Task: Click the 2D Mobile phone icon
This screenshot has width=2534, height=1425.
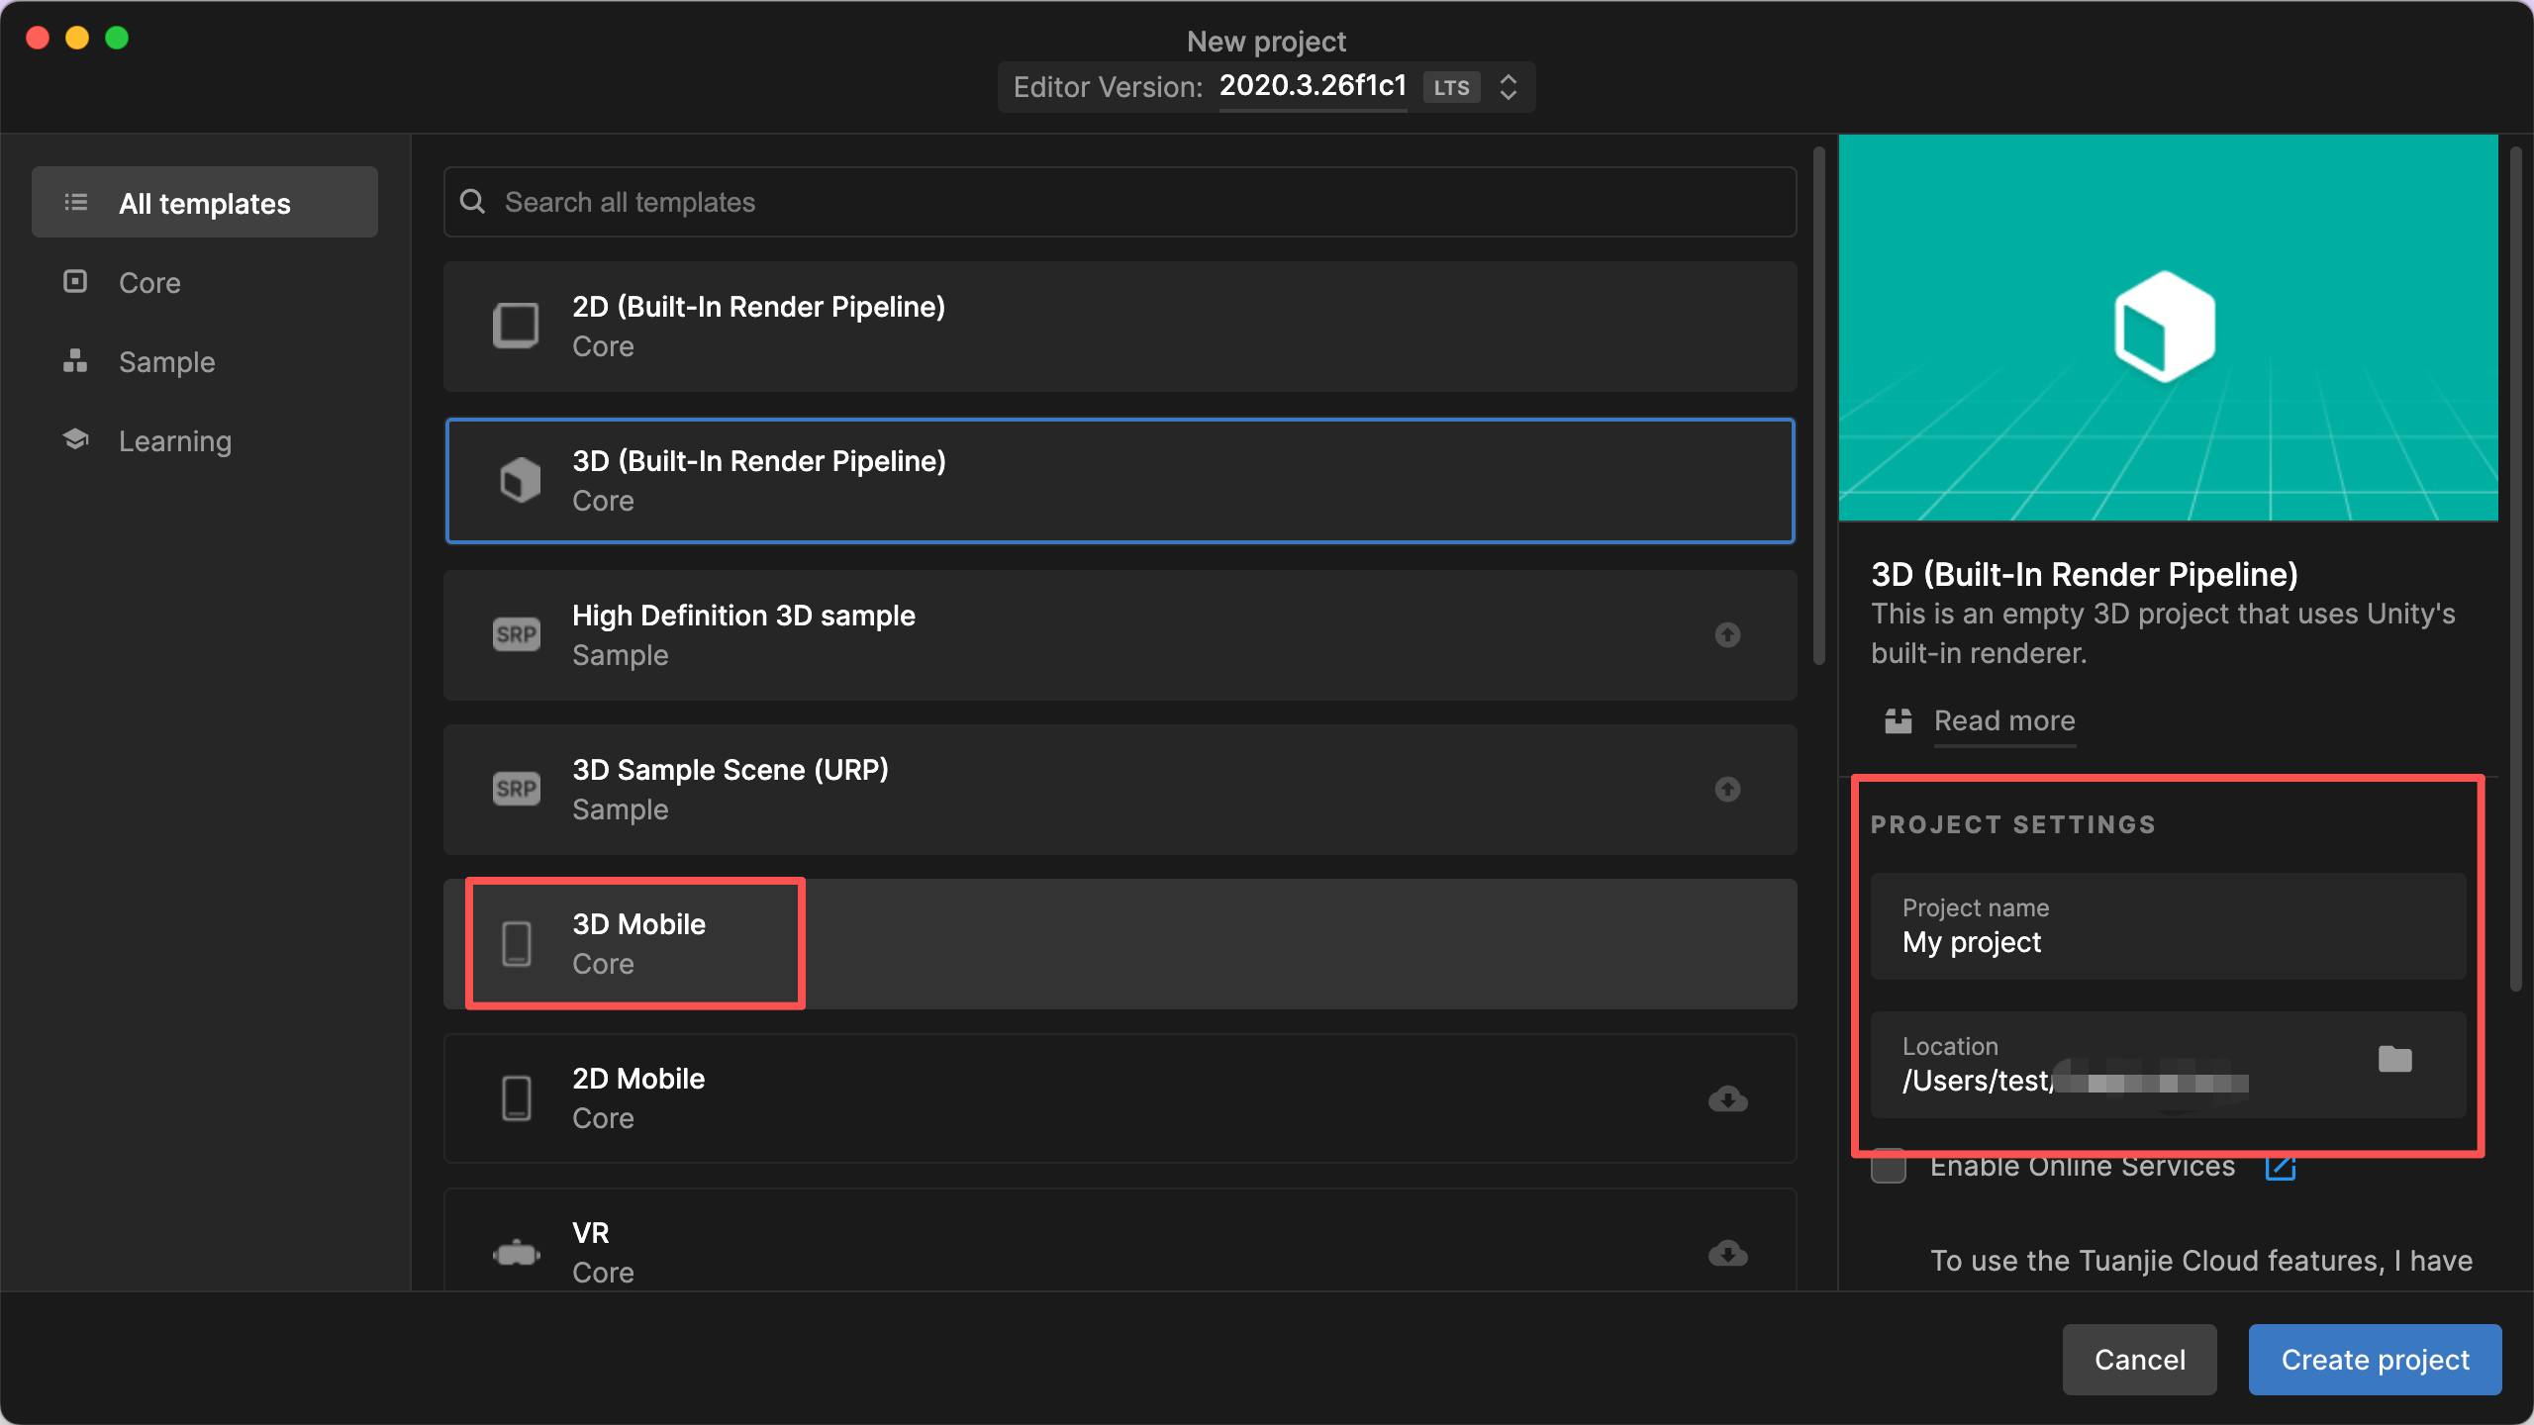Action: 516,1097
